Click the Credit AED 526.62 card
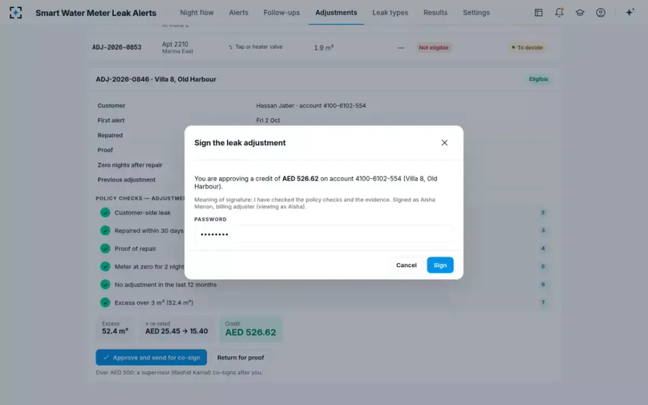Viewport: 648px width, 405px height. tap(251, 329)
